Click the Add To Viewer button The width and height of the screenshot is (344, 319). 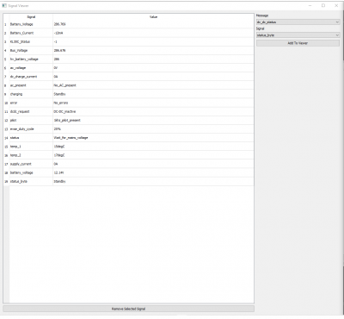[298, 43]
